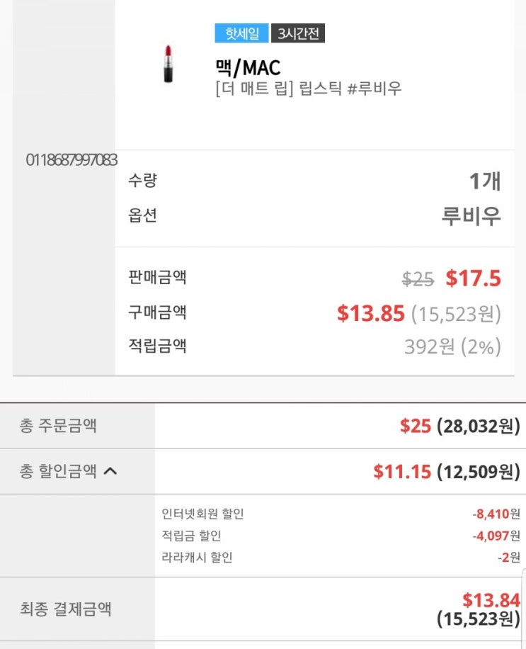Click the $13.85 purchase amount
This screenshot has height=649, width=526.
[x=371, y=313]
